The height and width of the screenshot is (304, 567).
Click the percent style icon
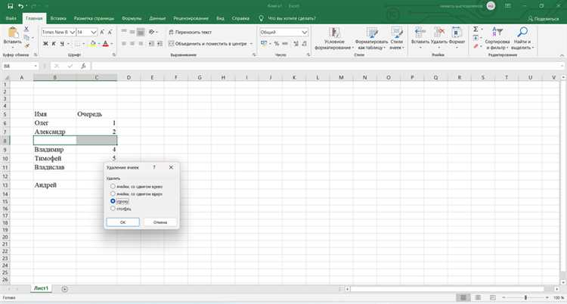click(x=277, y=43)
